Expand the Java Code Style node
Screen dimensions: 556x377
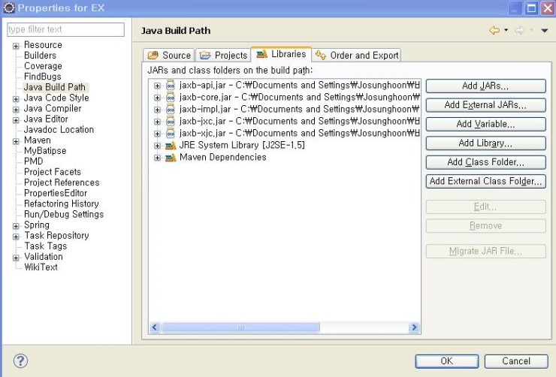point(16,99)
